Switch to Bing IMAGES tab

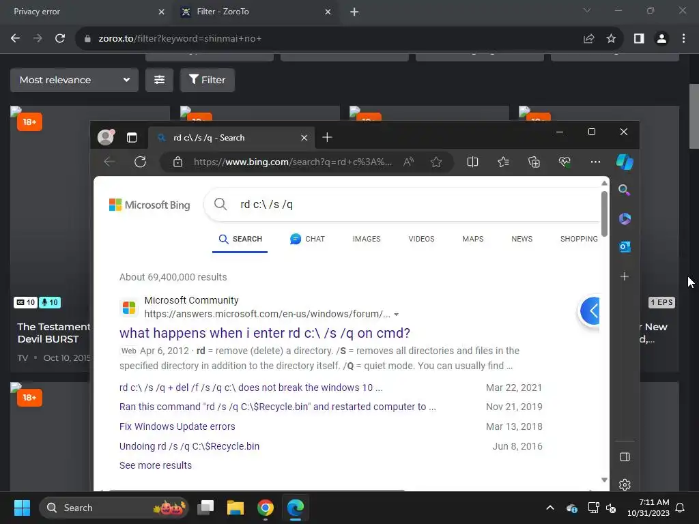(367, 239)
